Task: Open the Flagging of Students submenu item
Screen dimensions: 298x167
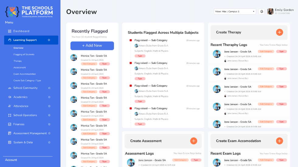Action: [24, 54]
